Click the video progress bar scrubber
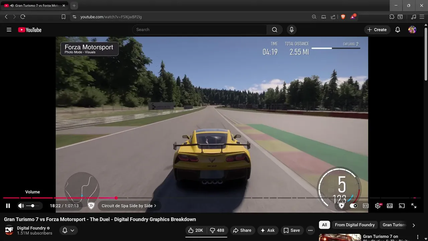The image size is (428, 241). (116, 198)
